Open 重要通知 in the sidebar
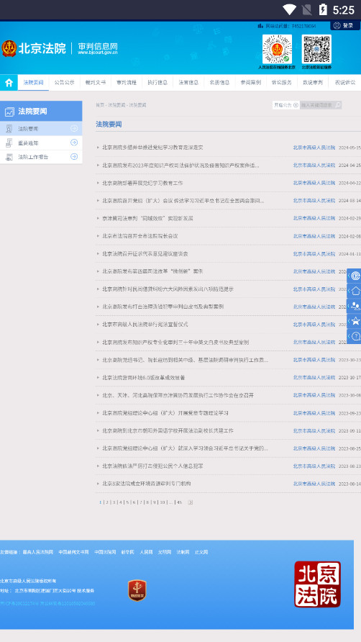The width and height of the screenshot is (361, 642). (41, 143)
